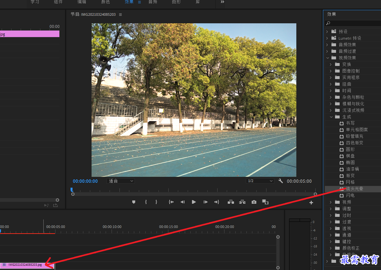Collapse the 生成 folder
The image size is (381, 270).
pos(331,117)
